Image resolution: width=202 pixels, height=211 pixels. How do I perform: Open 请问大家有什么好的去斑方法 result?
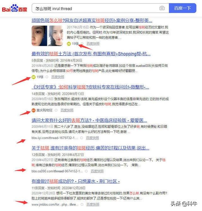pyautogui.click(x=89, y=120)
